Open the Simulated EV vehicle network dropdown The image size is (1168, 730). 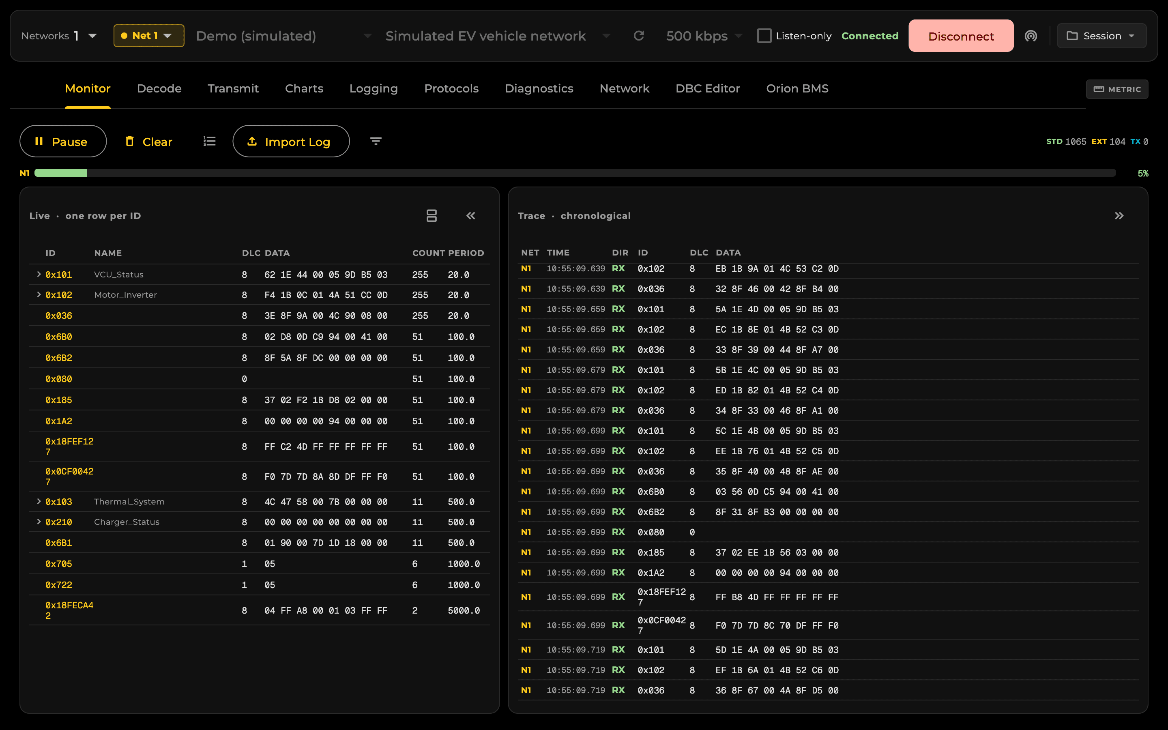[498, 36]
